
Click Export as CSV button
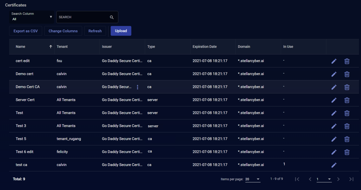tap(26, 31)
